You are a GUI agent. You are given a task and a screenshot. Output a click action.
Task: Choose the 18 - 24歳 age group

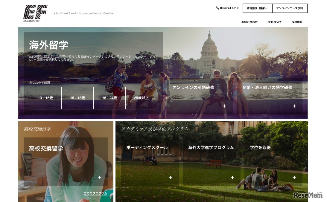[109, 98]
